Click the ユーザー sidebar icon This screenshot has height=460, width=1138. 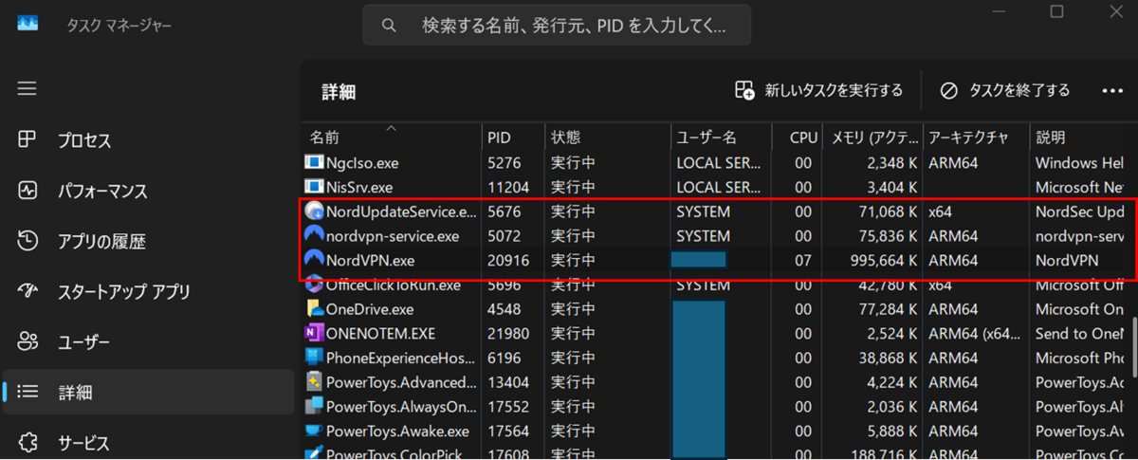click(x=28, y=341)
